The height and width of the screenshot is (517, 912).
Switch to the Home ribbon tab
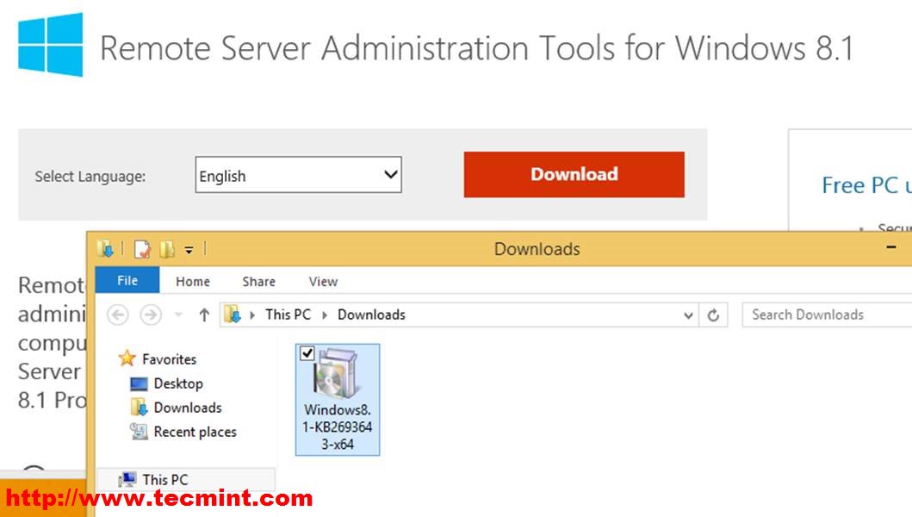193,281
